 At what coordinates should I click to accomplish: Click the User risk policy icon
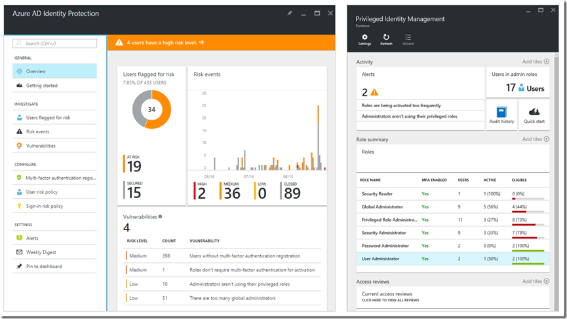point(20,192)
